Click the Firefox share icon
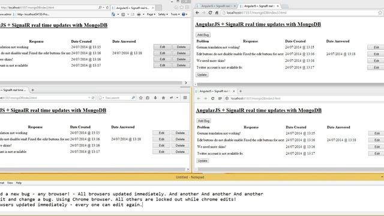Screen dimensions: 384x216 point(172,98)
